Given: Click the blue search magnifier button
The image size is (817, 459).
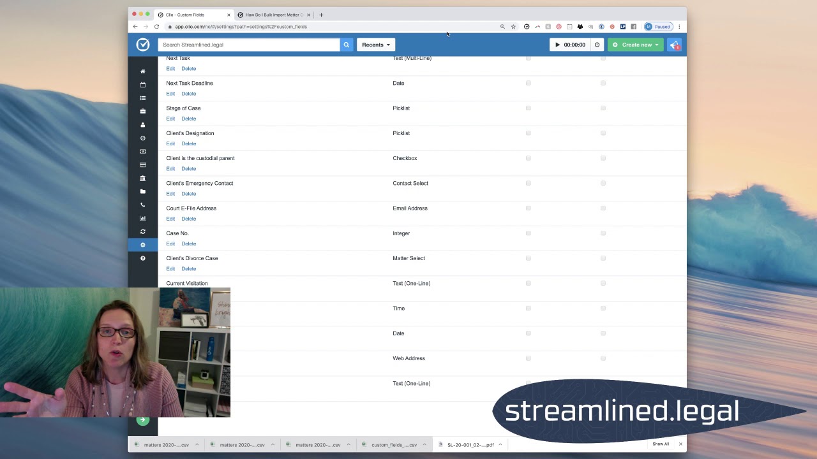Looking at the screenshot, I should [x=347, y=45].
